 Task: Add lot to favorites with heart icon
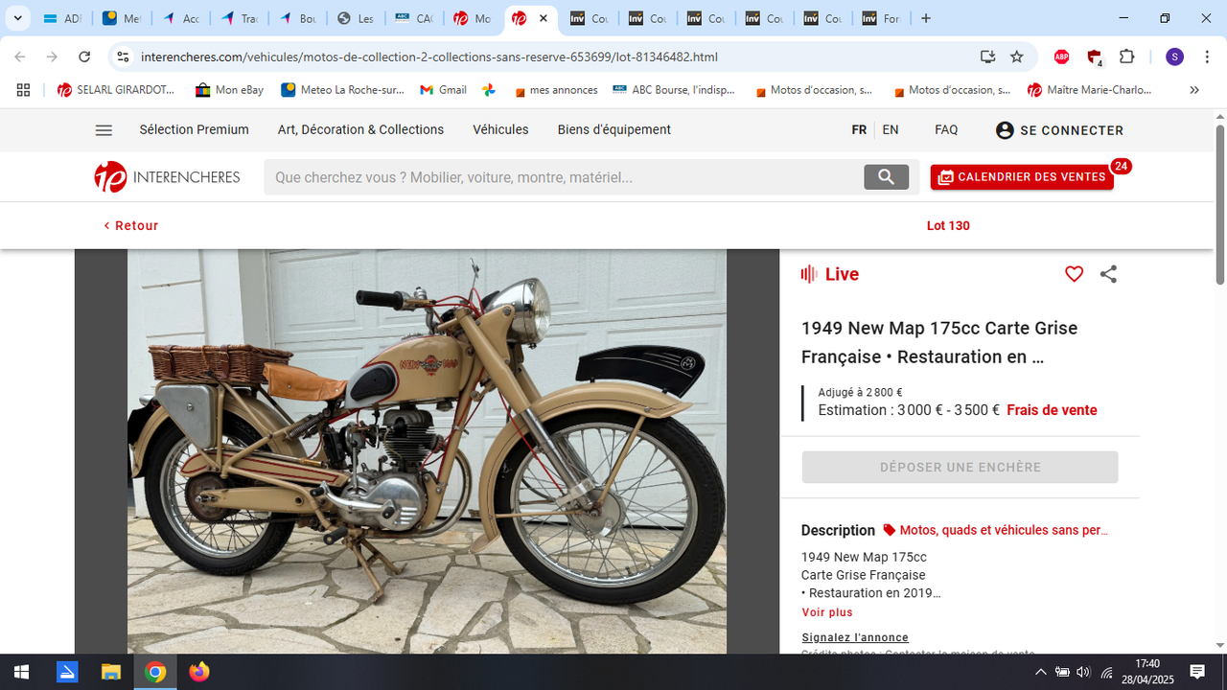coord(1074,274)
